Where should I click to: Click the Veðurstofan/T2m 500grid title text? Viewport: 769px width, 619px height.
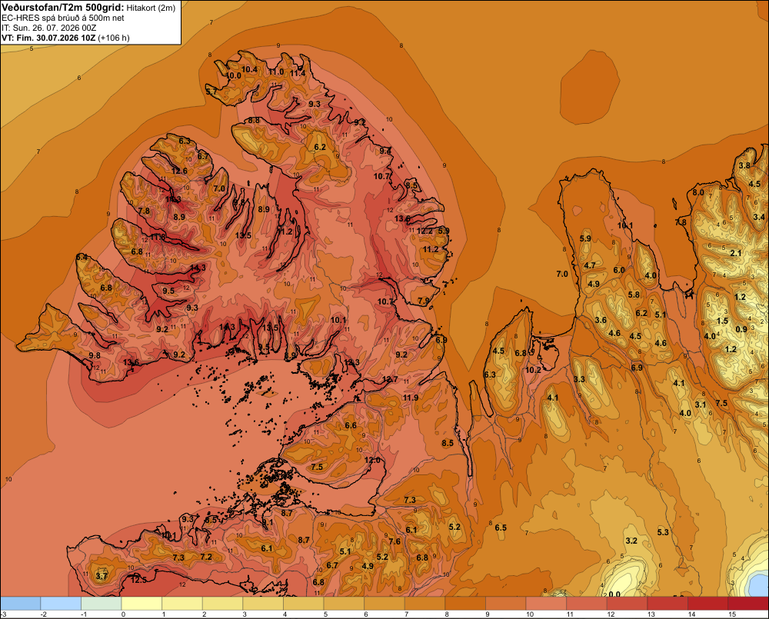63,8
